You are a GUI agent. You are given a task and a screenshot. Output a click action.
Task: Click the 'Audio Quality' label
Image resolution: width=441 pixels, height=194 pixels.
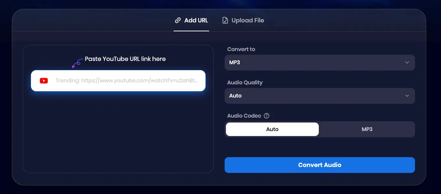coord(245,82)
